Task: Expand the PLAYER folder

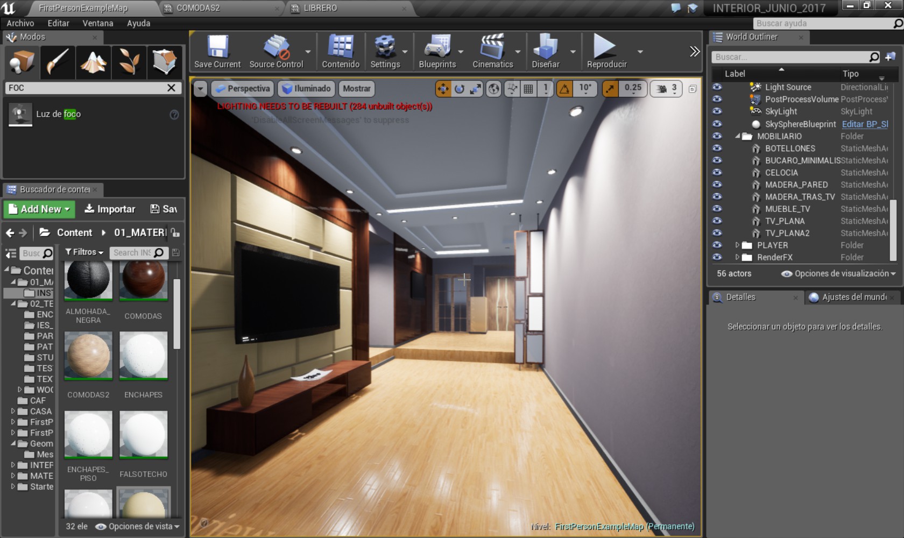Action: 738,245
